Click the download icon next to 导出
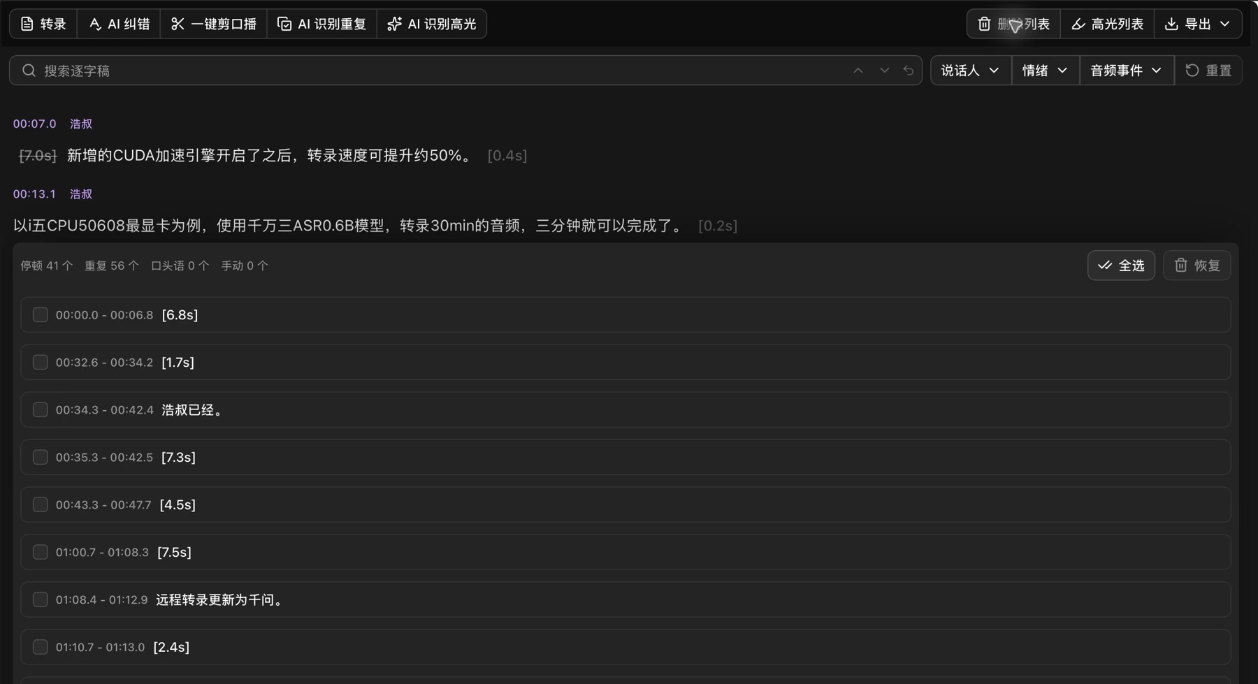This screenshot has width=1258, height=684. (1171, 24)
